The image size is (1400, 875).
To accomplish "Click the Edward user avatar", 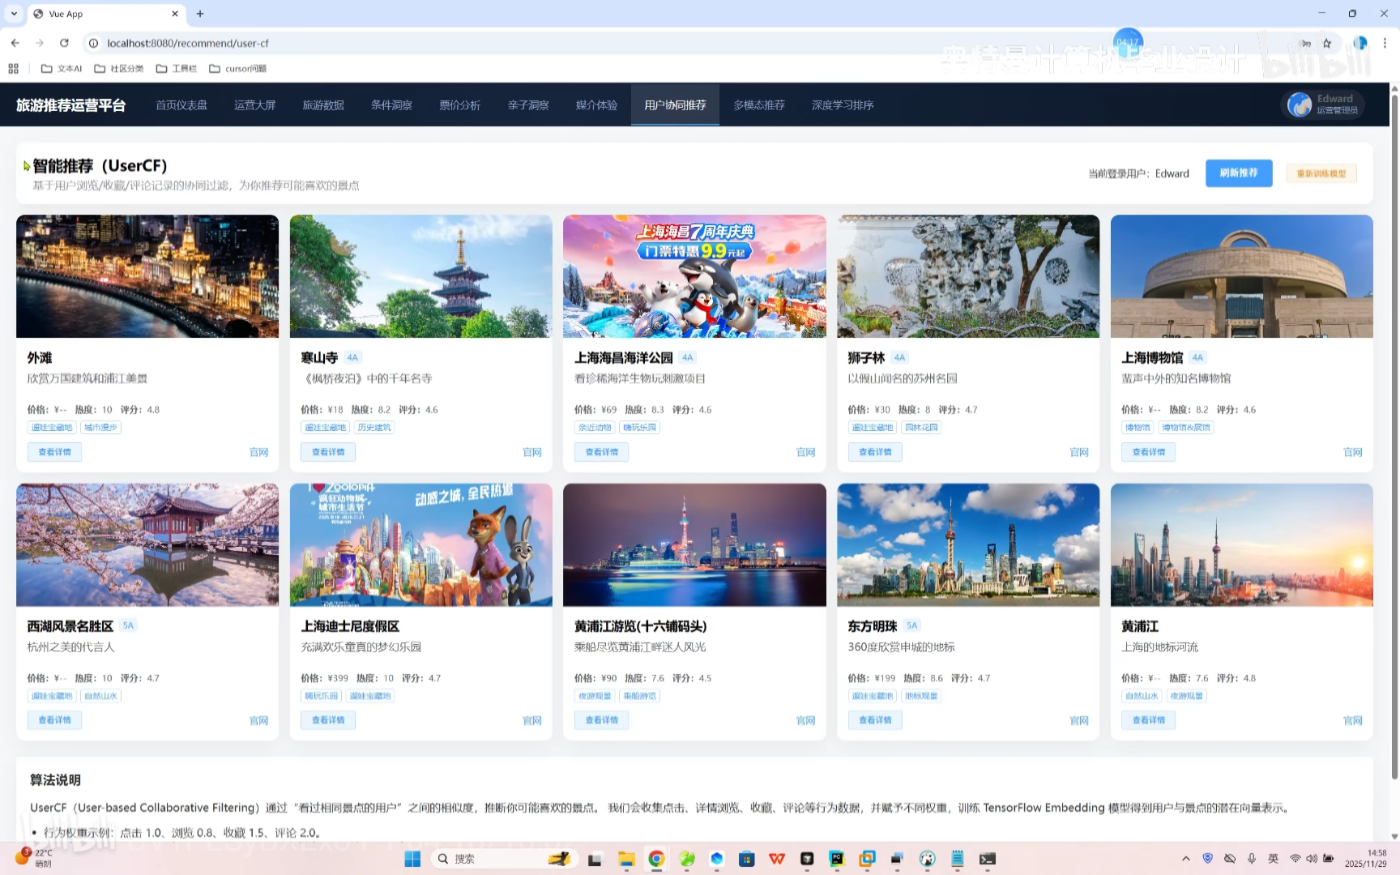I will tap(1300, 105).
